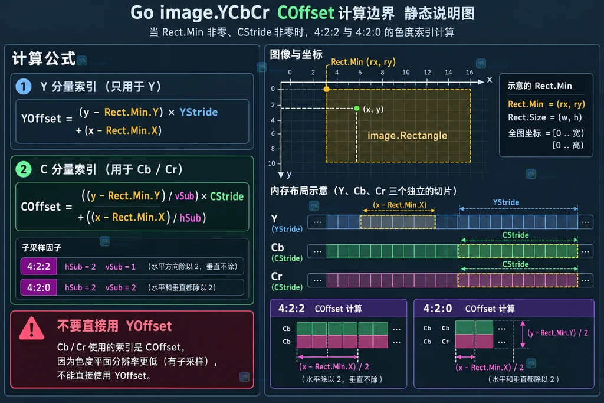This screenshot has height=403, width=604.
Task: Click the 'Cr (CStride)' row label
Action: (x=287, y=281)
